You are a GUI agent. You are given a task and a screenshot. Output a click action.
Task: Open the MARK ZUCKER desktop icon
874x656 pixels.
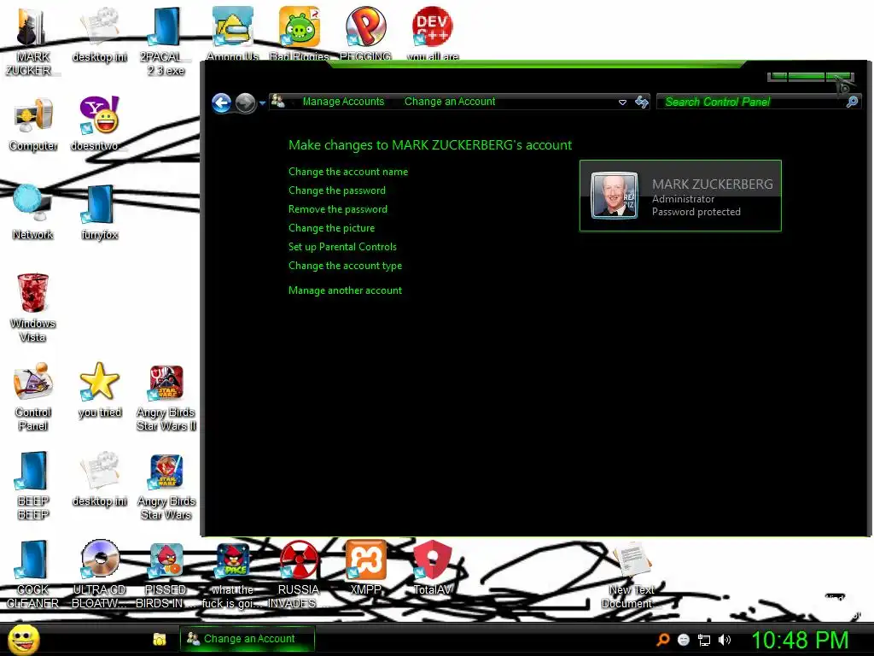click(32, 43)
